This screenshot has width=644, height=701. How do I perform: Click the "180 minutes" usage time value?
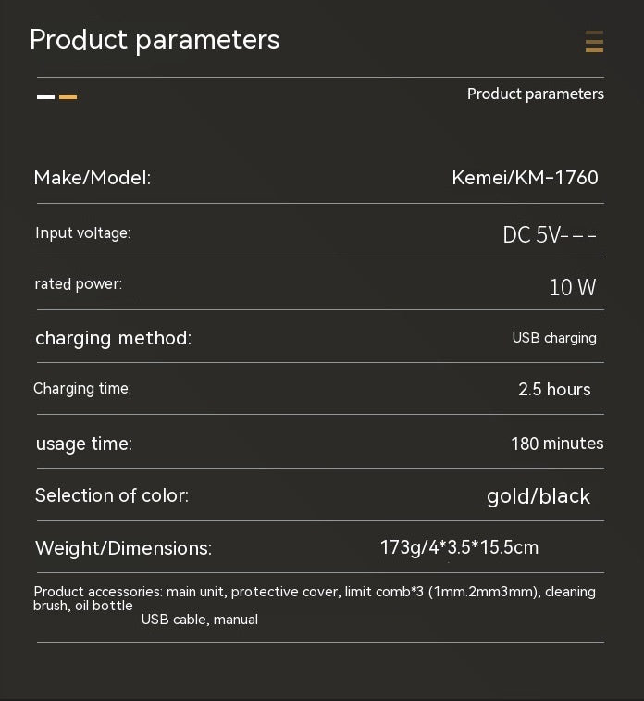557,444
